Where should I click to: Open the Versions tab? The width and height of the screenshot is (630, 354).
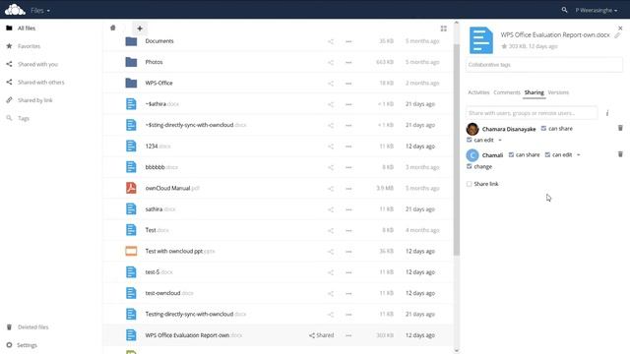[558, 92]
